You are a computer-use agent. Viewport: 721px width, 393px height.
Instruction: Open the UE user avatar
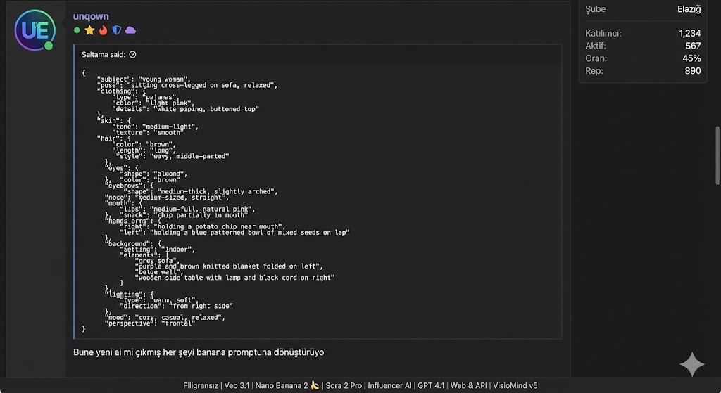pos(35,30)
